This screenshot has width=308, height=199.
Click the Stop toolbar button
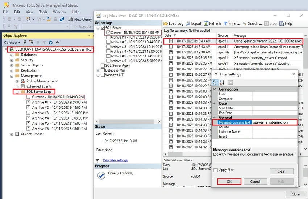pos(270,23)
